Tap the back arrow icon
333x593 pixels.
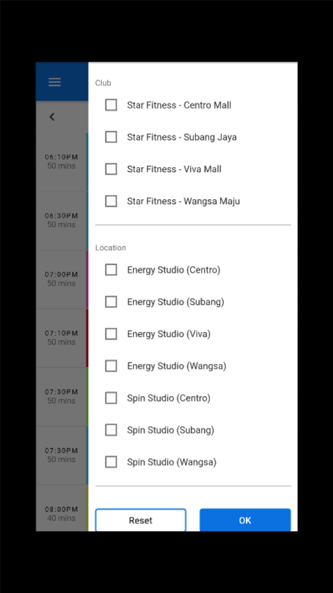pyautogui.click(x=52, y=117)
